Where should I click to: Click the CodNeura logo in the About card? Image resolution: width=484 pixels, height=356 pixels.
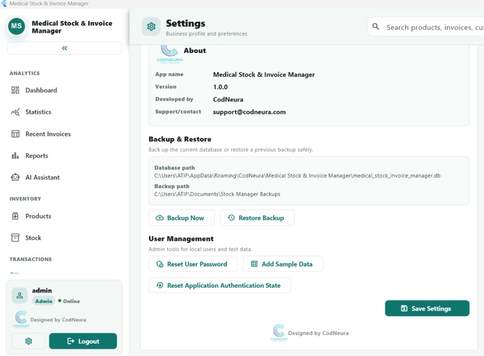170,54
